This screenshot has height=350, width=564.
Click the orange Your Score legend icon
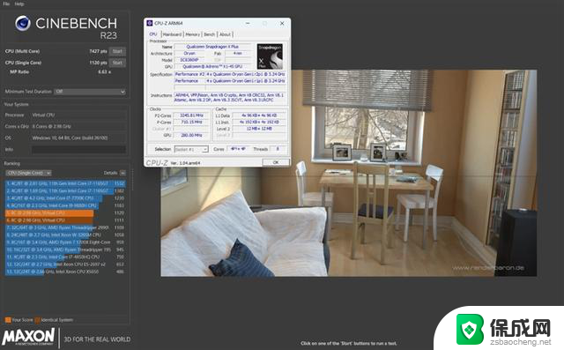coord(8,320)
